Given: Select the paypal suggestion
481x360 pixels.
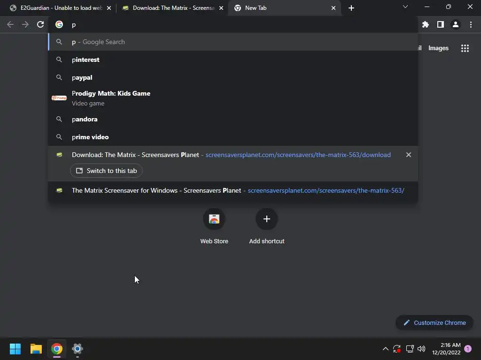Looking at the screenshot, I should [x=233, y=77].
